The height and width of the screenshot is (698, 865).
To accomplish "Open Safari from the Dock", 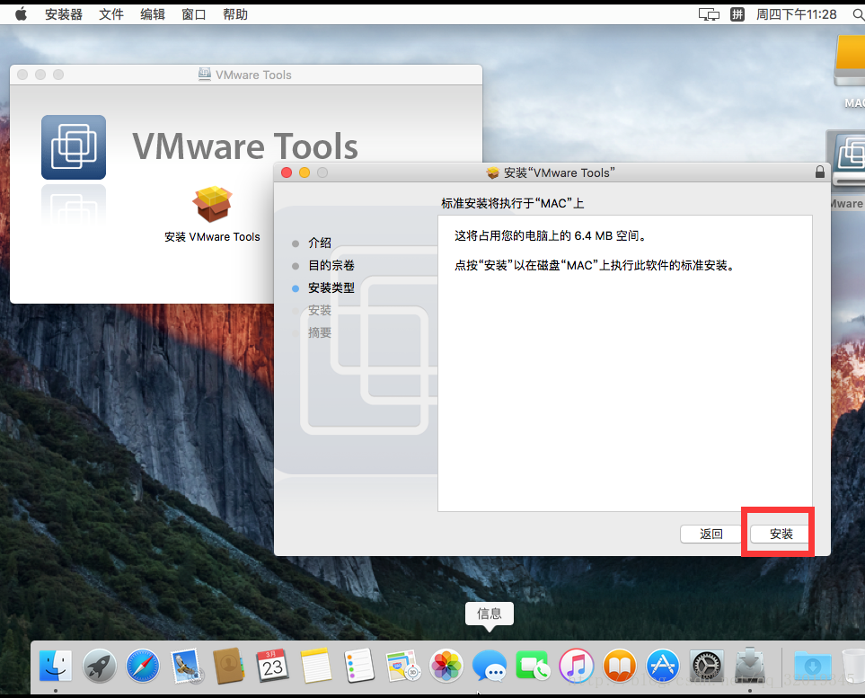I will tap(142, 666).
